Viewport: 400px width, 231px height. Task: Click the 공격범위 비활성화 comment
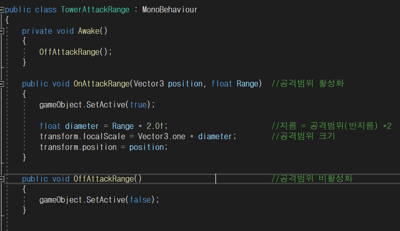click(x=312, y=179)
